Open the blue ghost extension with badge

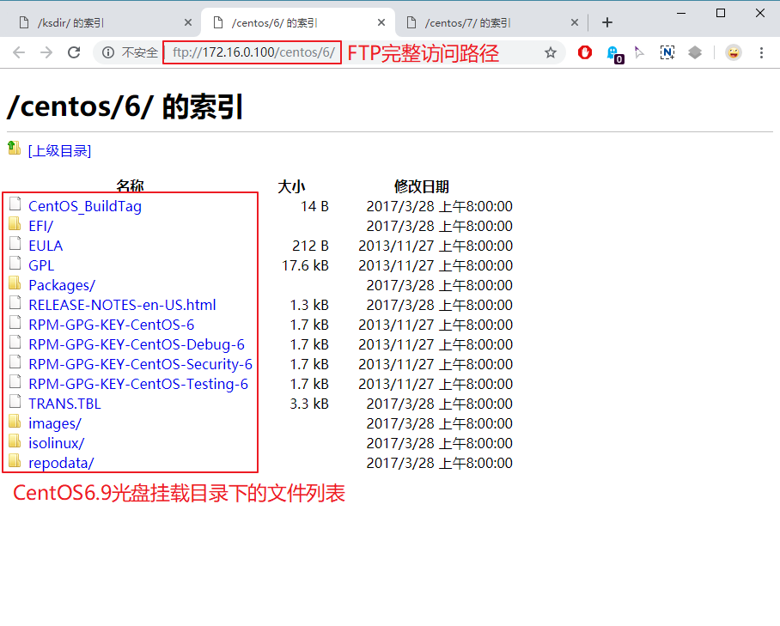(x=615, y=54)
